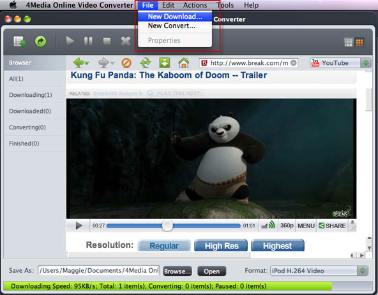Image resolution: width=378 pixels, height=295 pixels.
Task: Click the site favicon in the address bar
Action: point(204,63)
